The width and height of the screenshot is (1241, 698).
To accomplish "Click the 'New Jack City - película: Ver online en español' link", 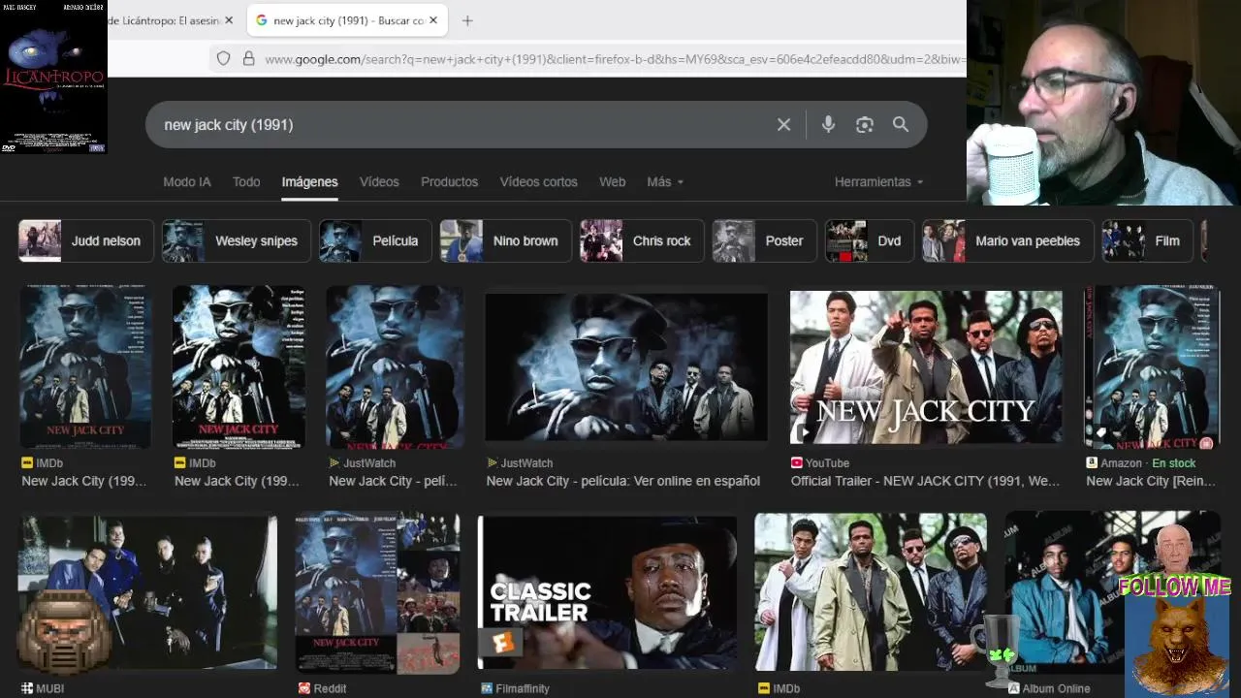I will tap(623, 481).
